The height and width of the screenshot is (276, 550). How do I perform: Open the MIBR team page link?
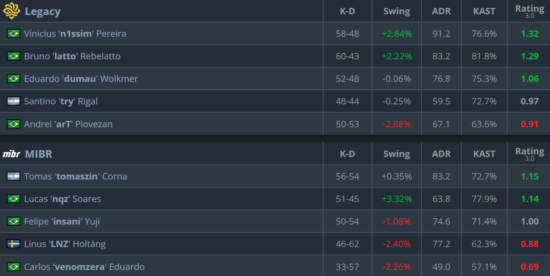click(38, 154)
